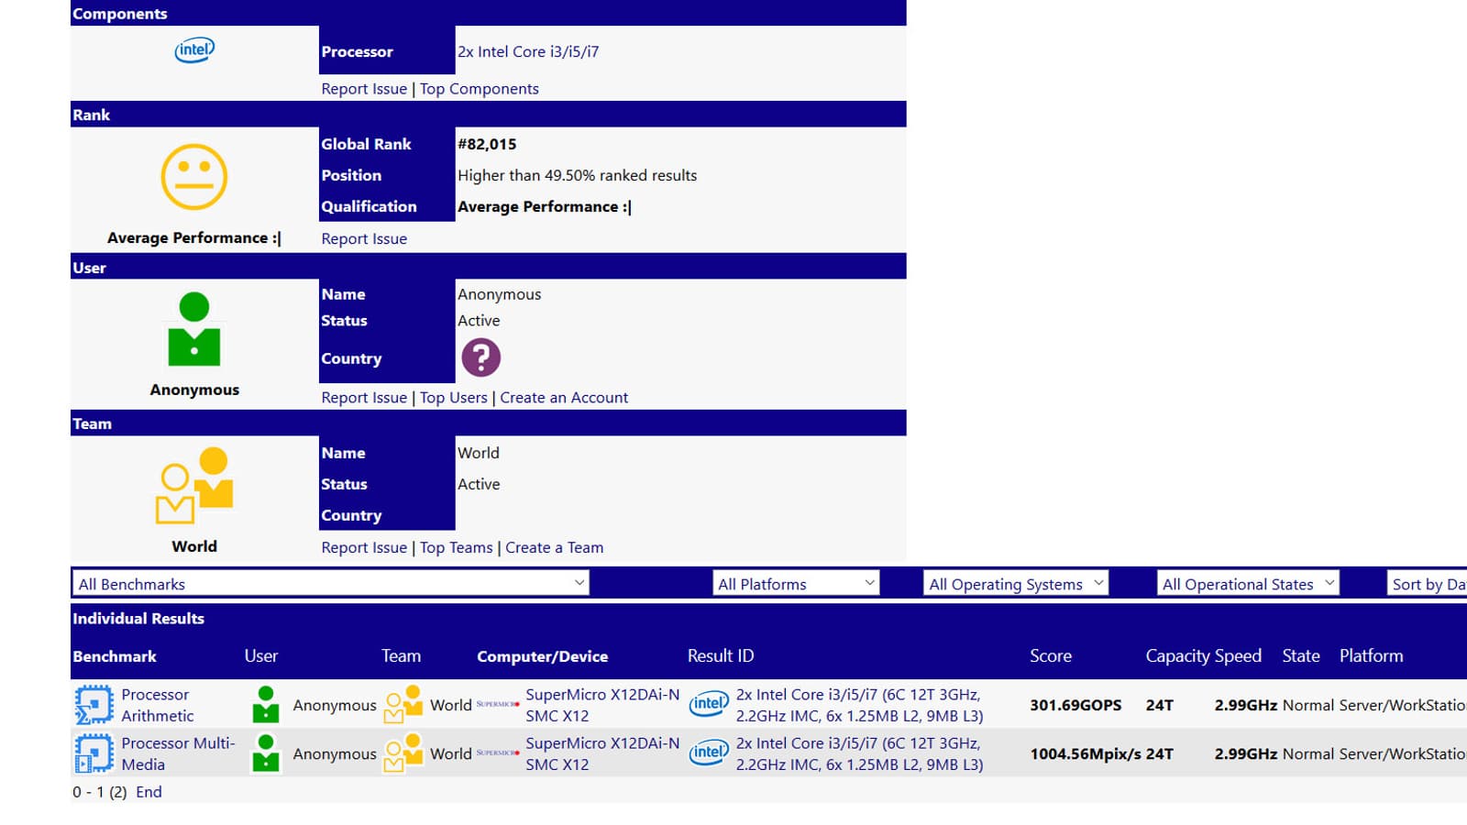
Task: Click Report Issue link under User
Action: (364, 397)
